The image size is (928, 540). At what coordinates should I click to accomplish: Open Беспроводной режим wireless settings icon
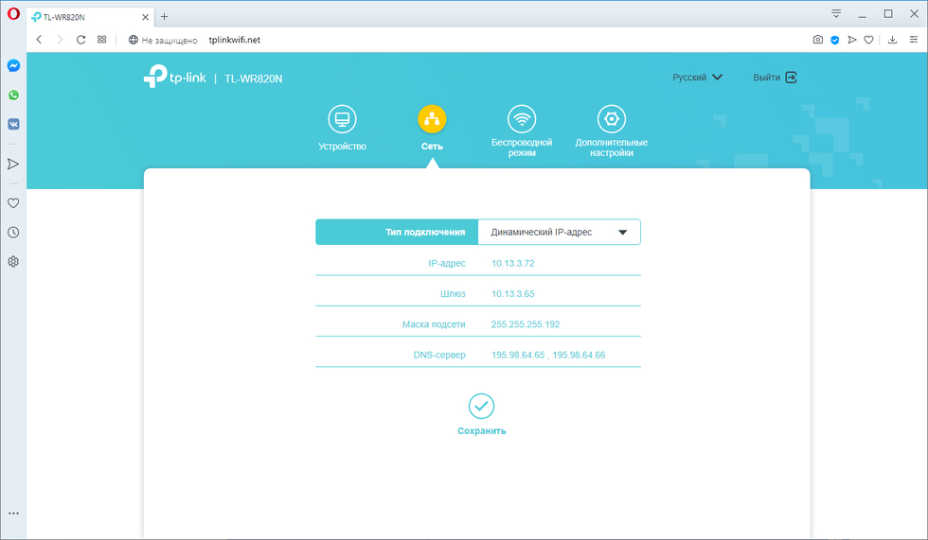click(x=521, y=119)
